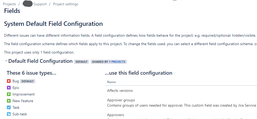Collapse the Default Field Configuration section

[6, 61]
